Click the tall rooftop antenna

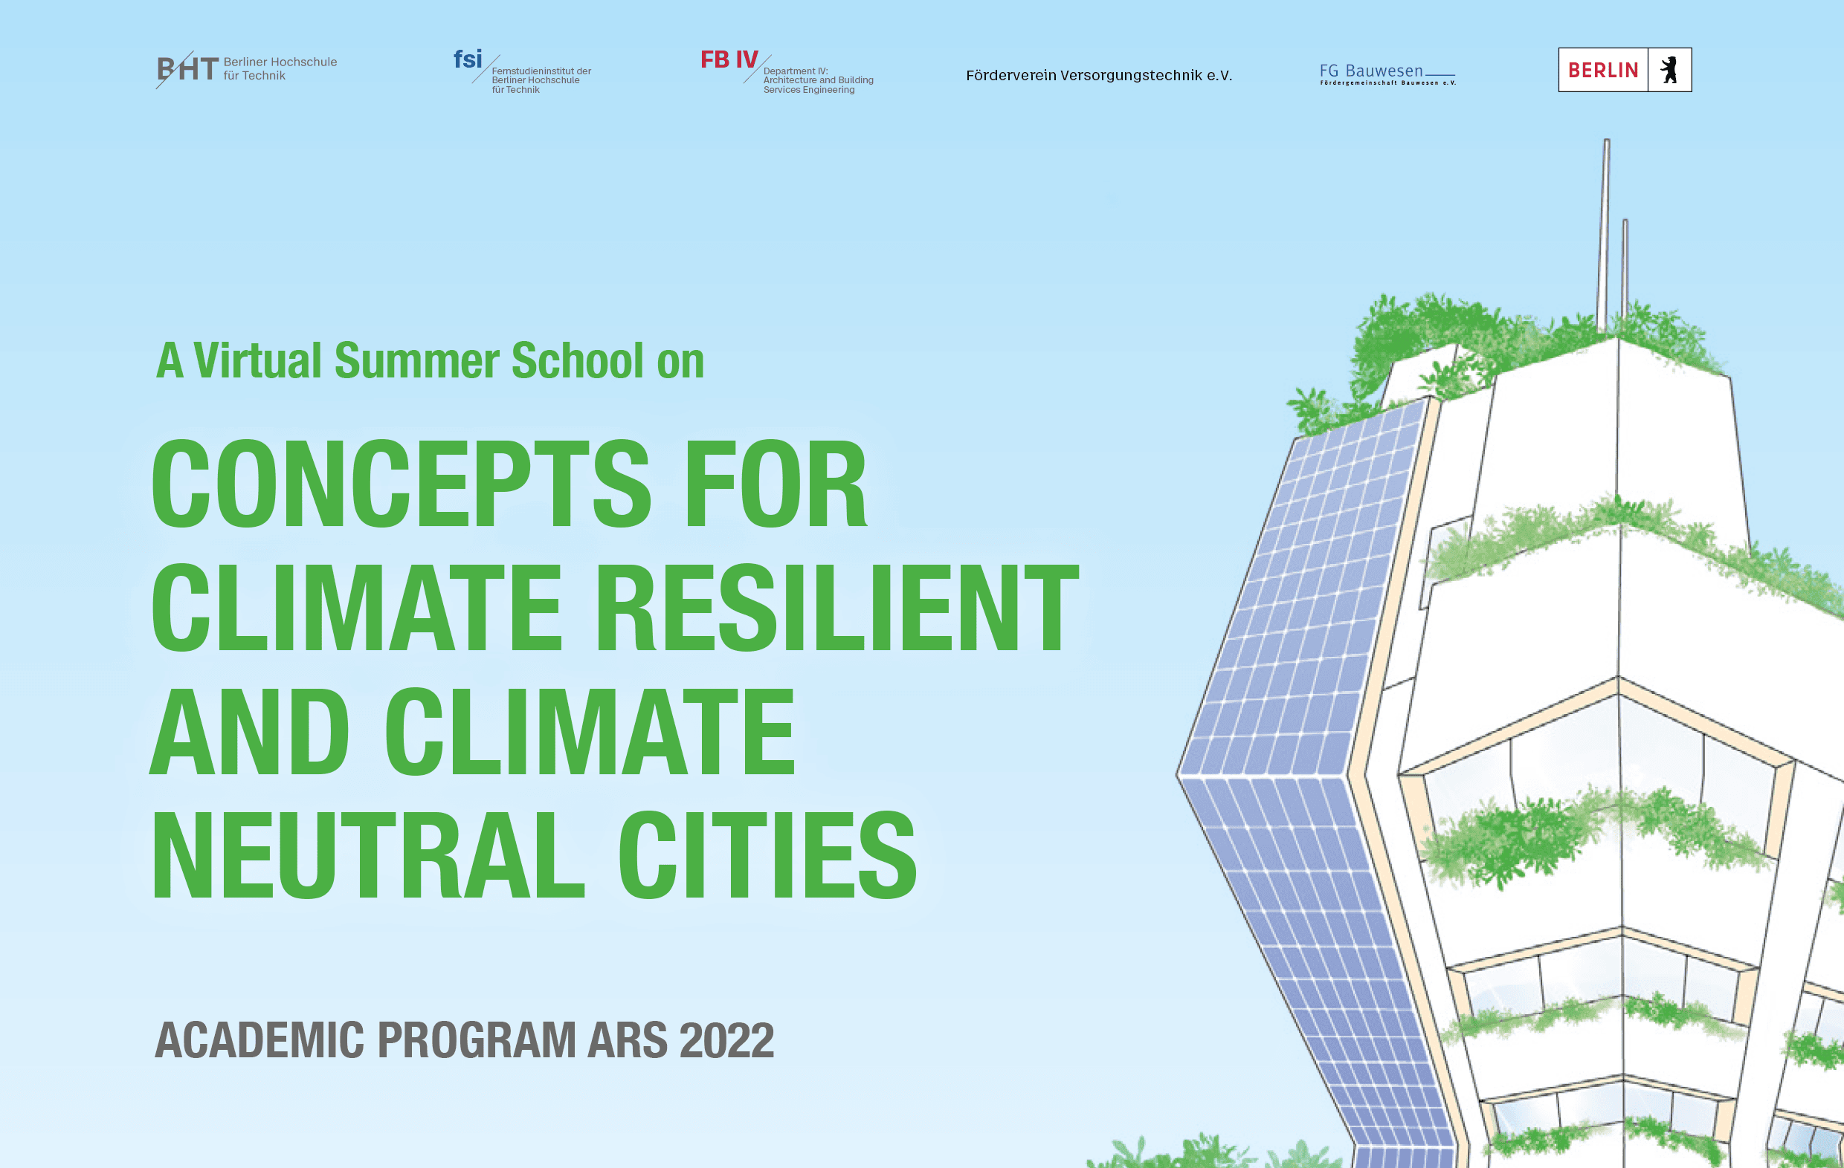click(x=1605, y=230)
